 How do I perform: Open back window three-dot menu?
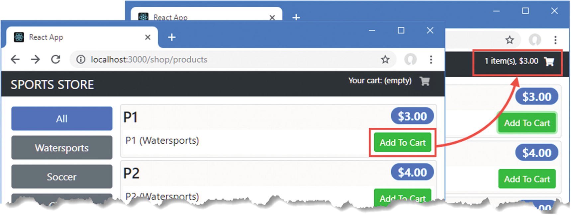(555, 40)
